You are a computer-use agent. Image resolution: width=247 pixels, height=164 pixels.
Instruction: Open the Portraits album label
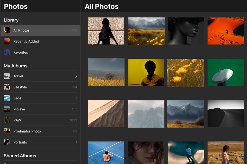(x=20, y=142)
